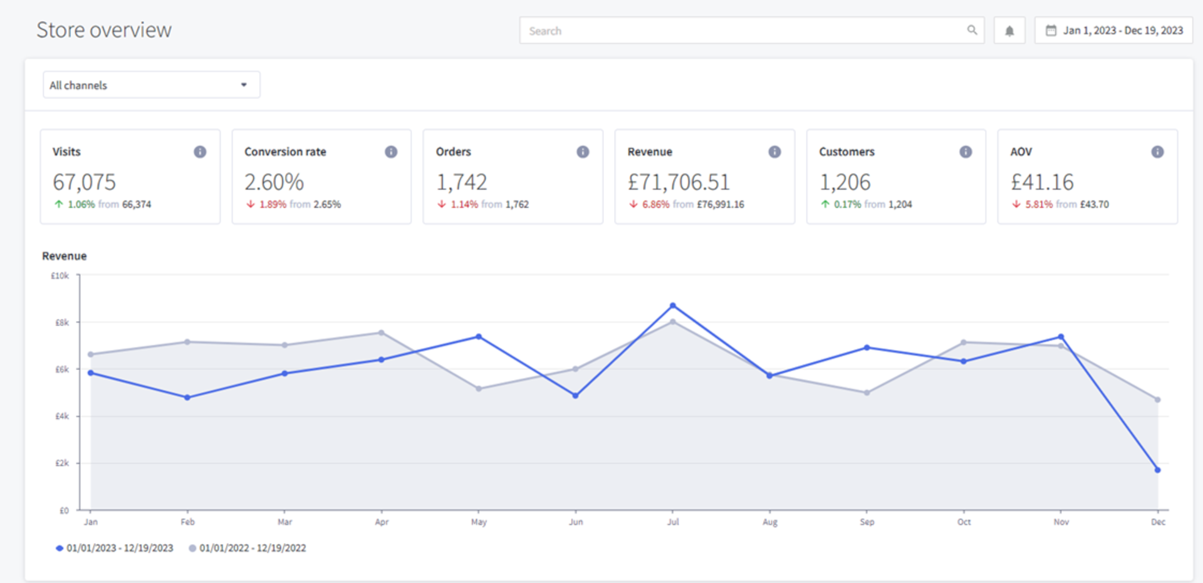1203x583 pixels.
Task: Click the 1.06% change in Visits
Action: [81, 204]
